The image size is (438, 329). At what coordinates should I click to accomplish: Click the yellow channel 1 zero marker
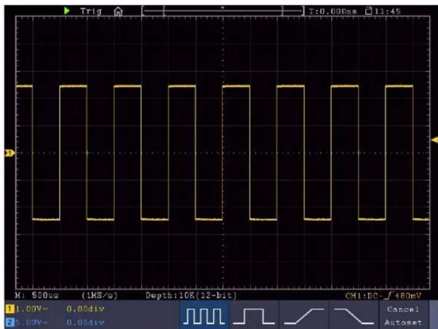point(10,153)
